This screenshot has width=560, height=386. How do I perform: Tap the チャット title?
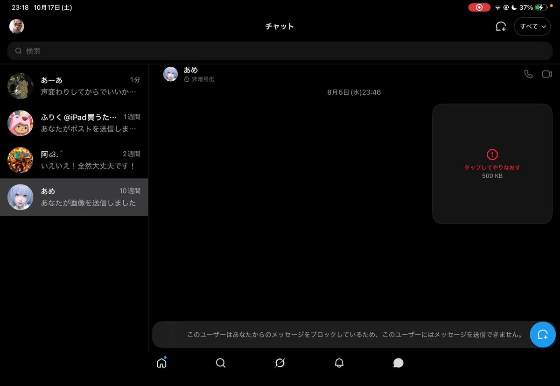click(x=280, y=27)
